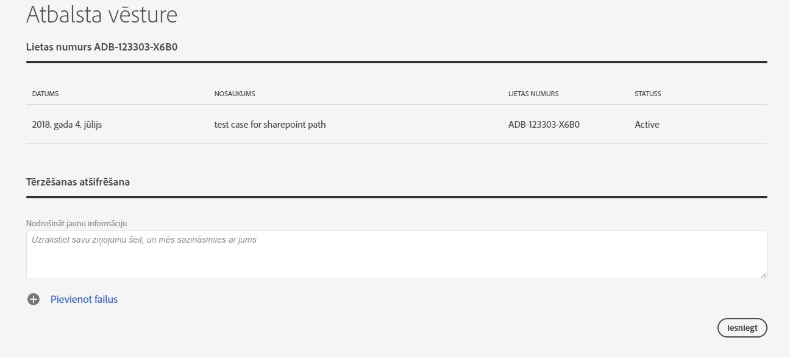Click the LIETAS NUMURS column header
Viewport: 790px width, 357px height.
[x=533, y=94]
